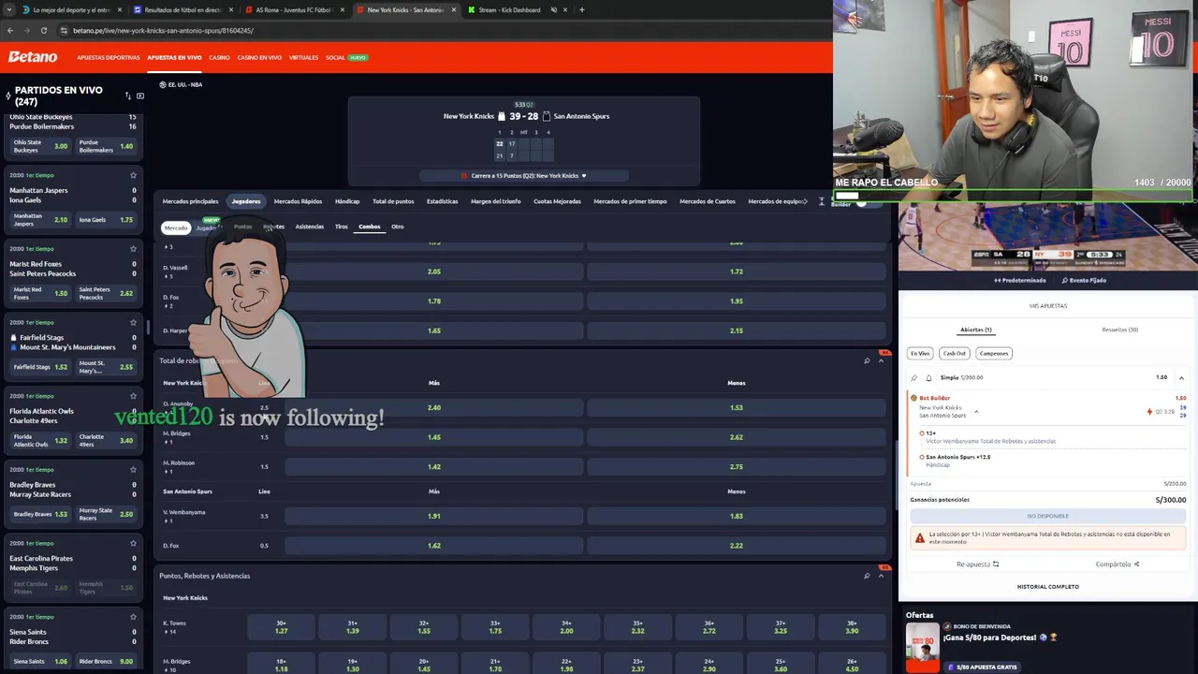Viewport: 1198px width, 674px height.
Task: Open the Abiertas (1) bets tab
Action: (x=975, y=330)
